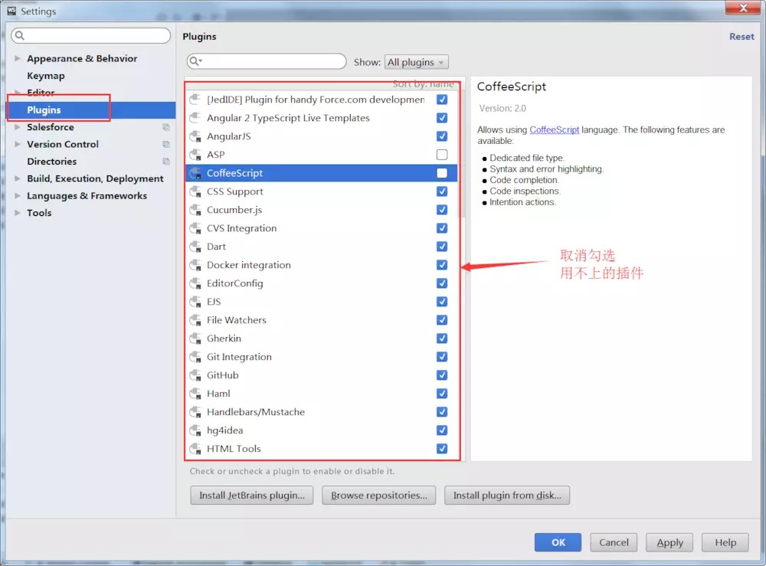The height and width of the screenshot is (566, 766).
Task: Click the Dart plugin icon
Action: [195, 247]
